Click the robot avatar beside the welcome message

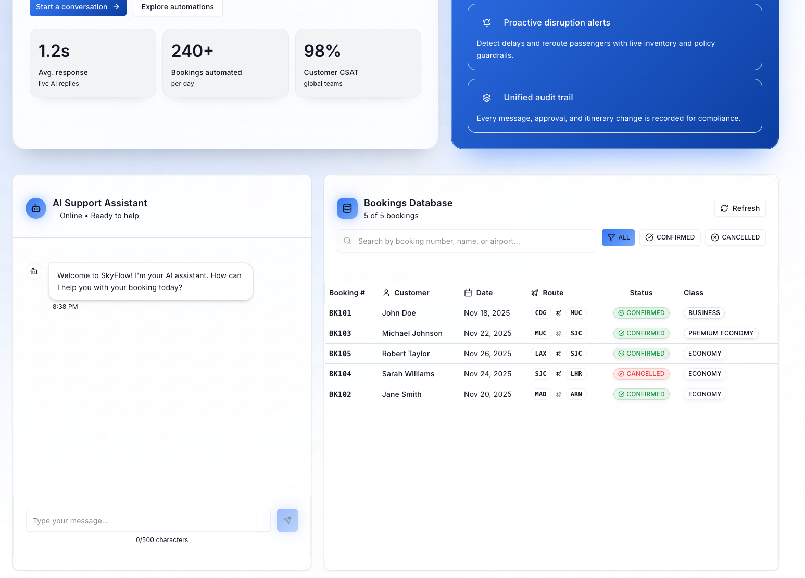(x=33, y=271)
